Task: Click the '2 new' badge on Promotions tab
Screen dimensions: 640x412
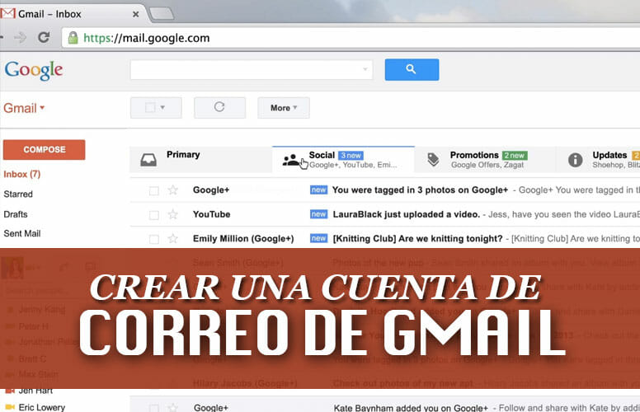Action: click(515, 156)
